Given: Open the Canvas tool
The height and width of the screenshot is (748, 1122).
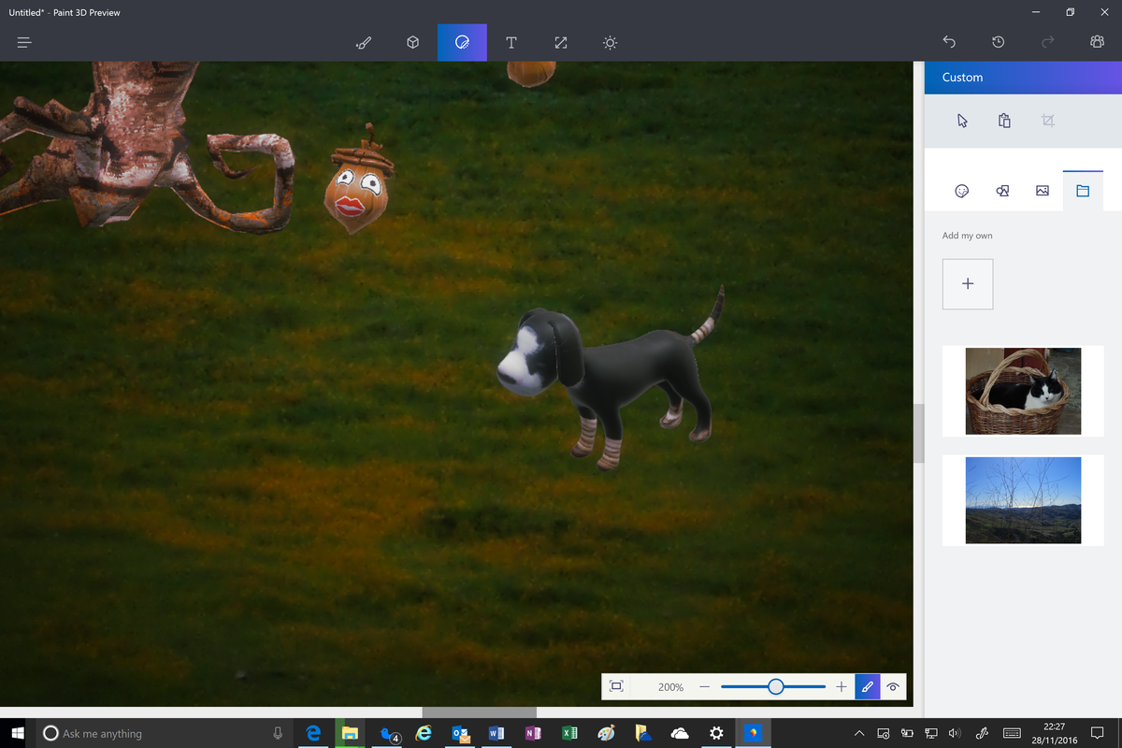Looking at the screenshot, I should coord(560,42).
